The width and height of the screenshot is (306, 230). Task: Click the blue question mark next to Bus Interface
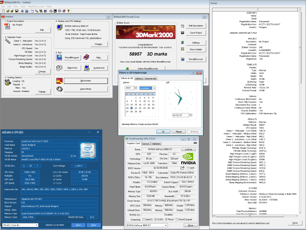[x=195, y=177]
